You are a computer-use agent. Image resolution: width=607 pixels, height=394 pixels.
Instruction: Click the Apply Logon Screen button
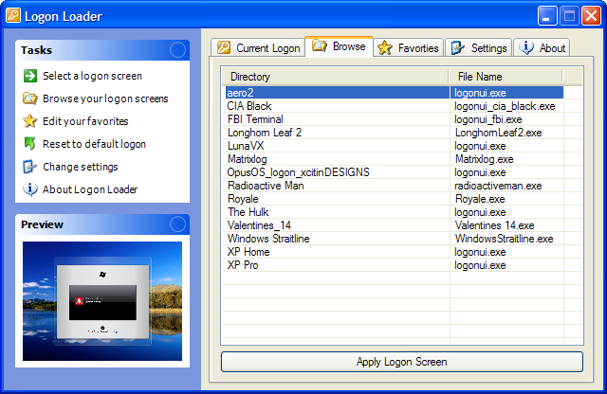(x=402, y=362)
